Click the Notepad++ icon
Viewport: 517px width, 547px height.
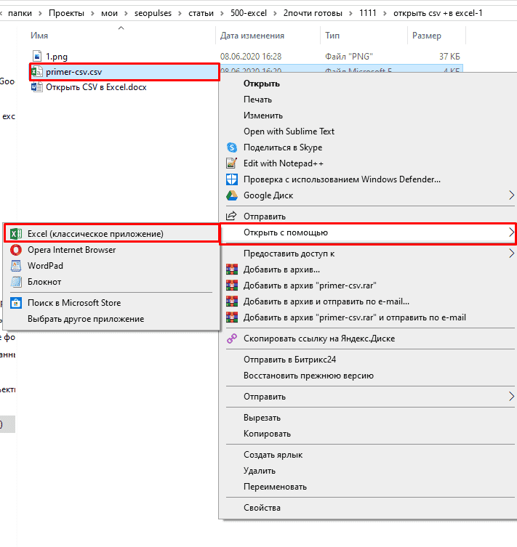(232, 163)
